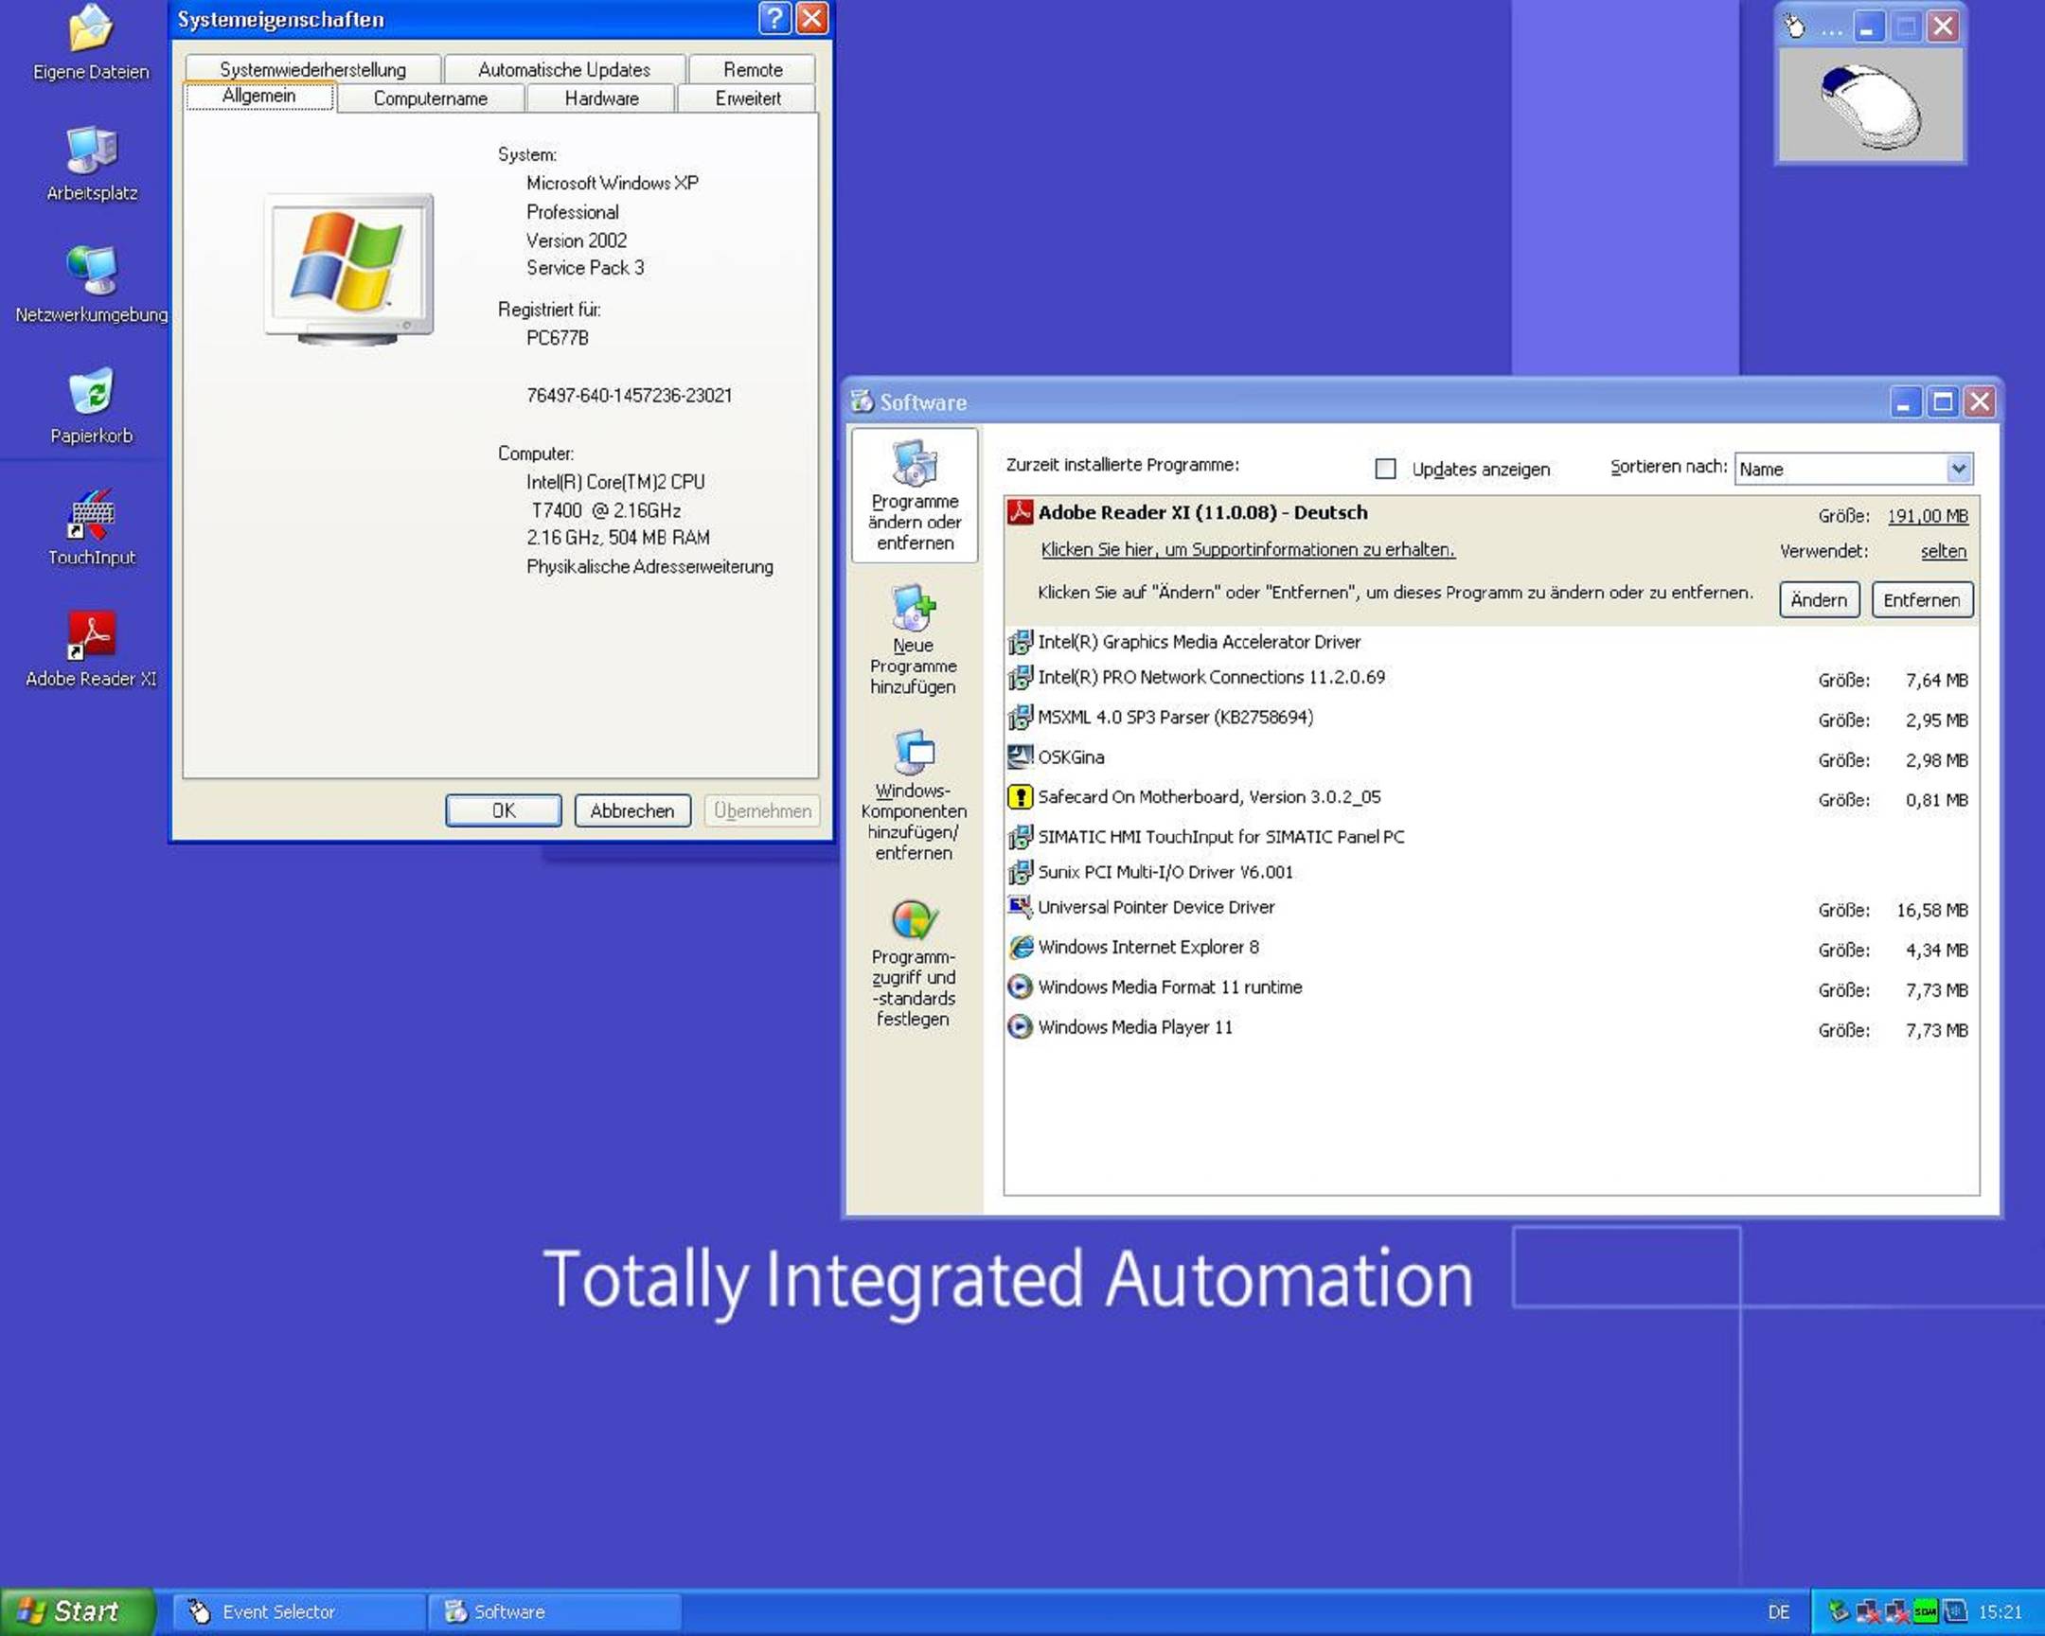Activate the Software taskbar button
2045x1636 pixels.
(x=555, y=1611)
